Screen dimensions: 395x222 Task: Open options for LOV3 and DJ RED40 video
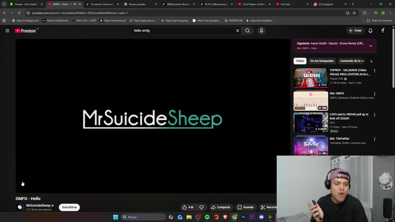[x=375, y=115]
